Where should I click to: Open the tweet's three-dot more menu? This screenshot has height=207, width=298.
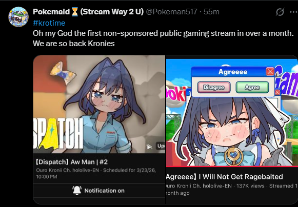293,12
